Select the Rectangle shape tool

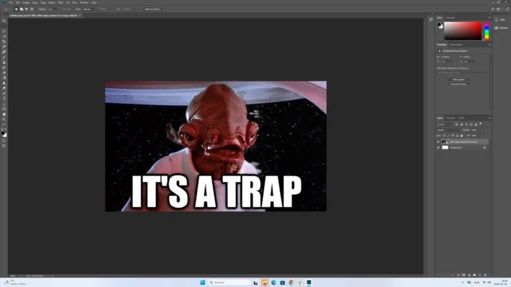pyautogui.click(x=4, y=109)
